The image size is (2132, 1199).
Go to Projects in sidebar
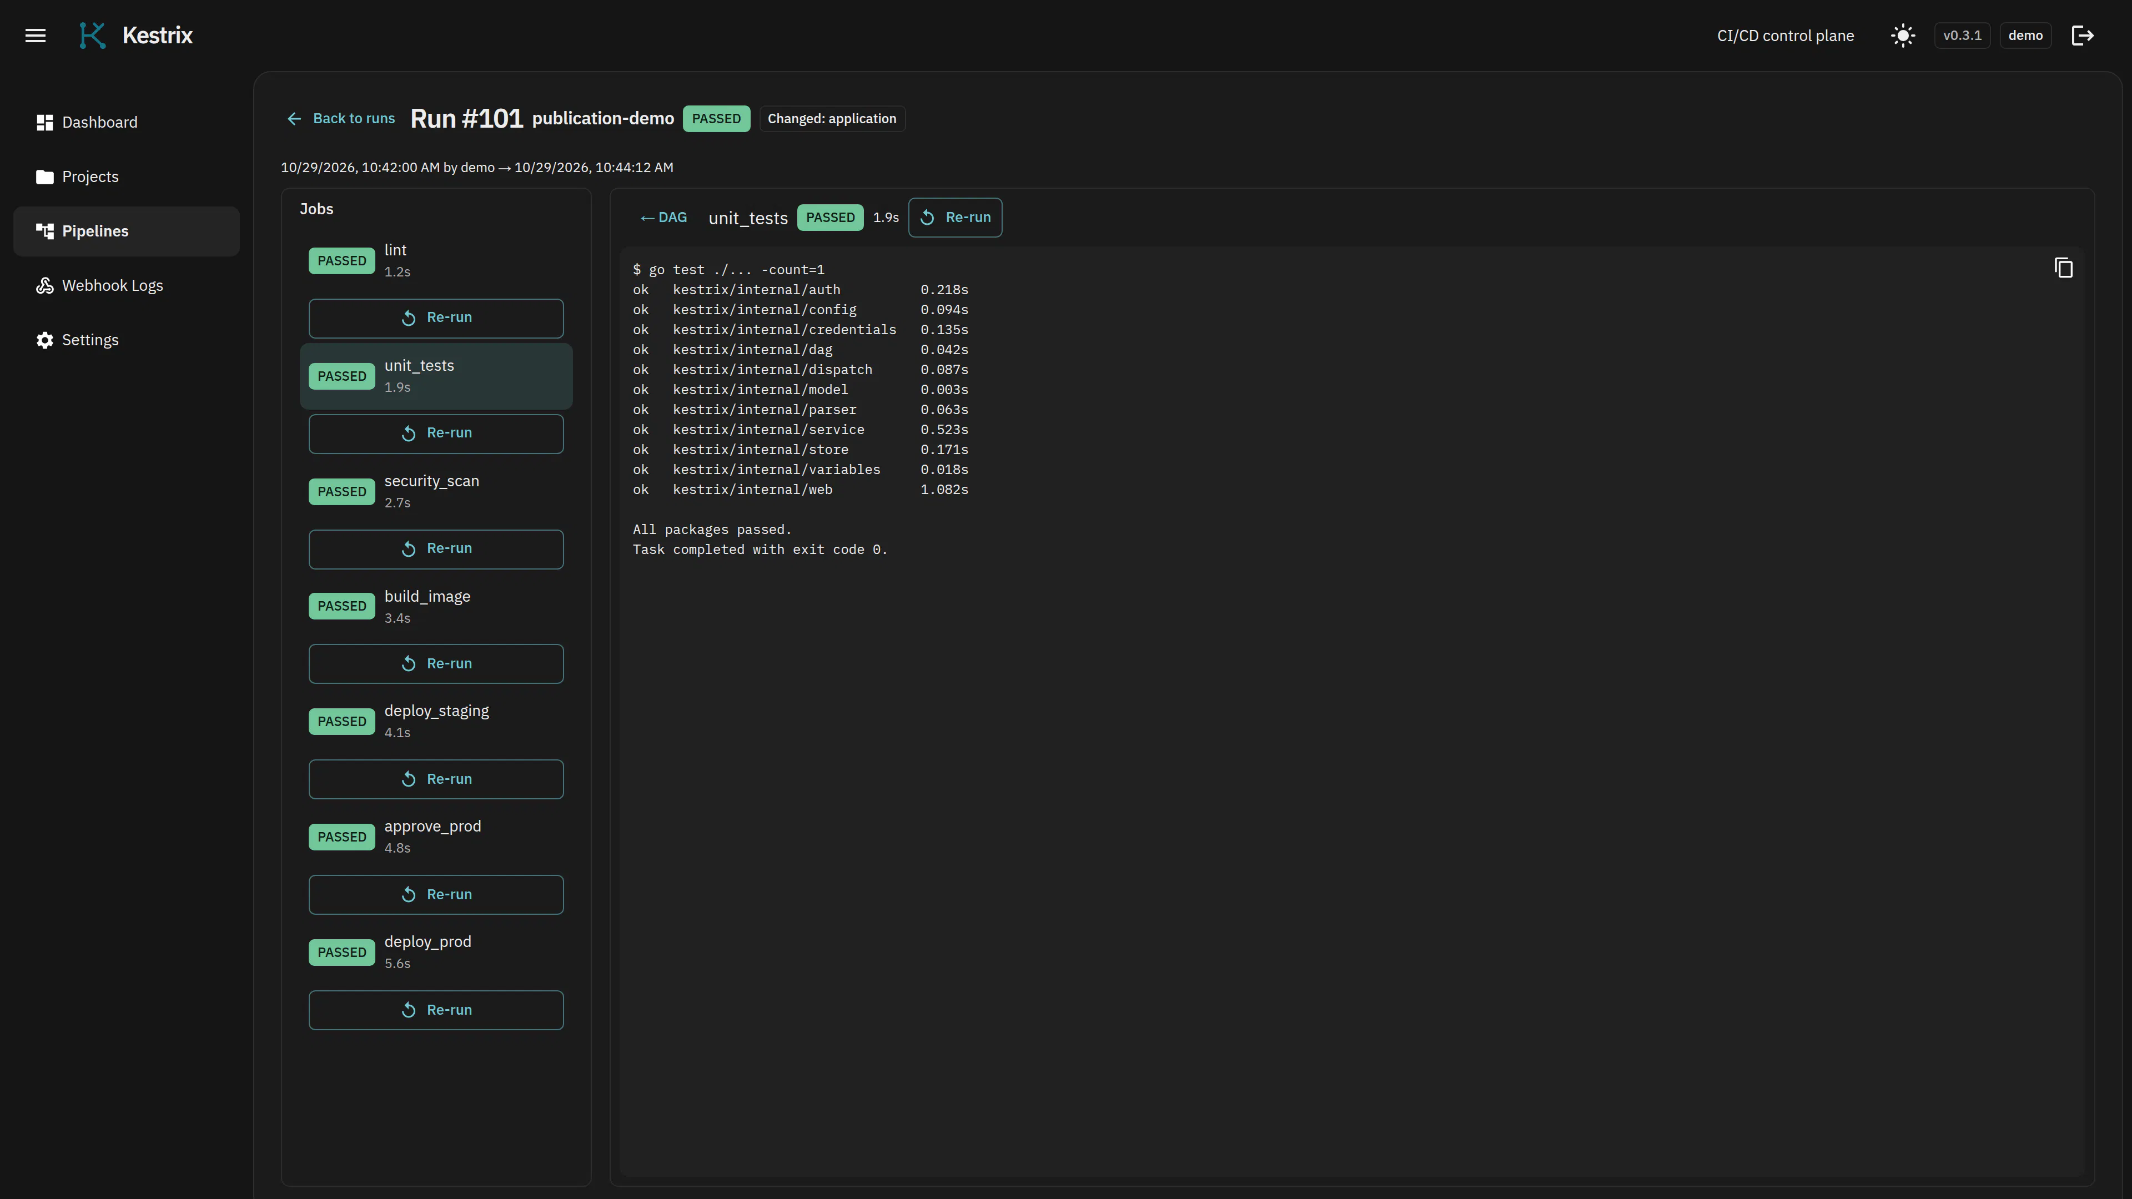click(x=127, y=177)
